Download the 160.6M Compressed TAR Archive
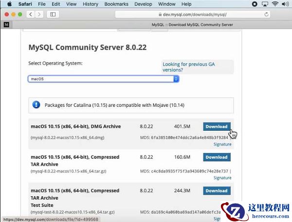 (x=217, y=157)
